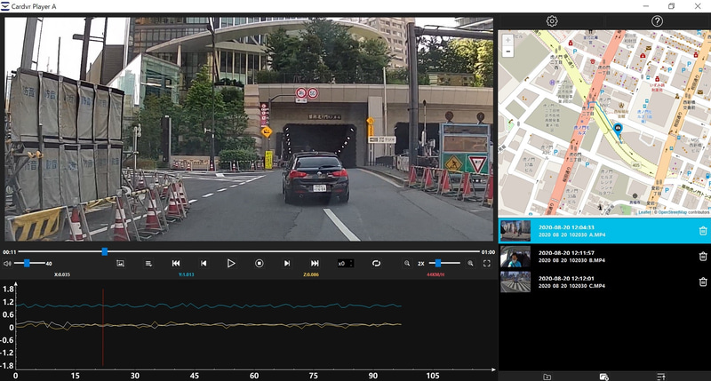Sort the file list with sort icon
This screenshot has width=711, height=381.
tap(661, 377)
